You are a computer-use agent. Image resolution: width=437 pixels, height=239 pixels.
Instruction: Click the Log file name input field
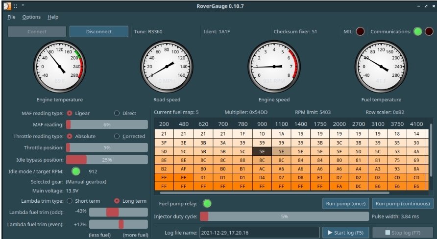259,232
